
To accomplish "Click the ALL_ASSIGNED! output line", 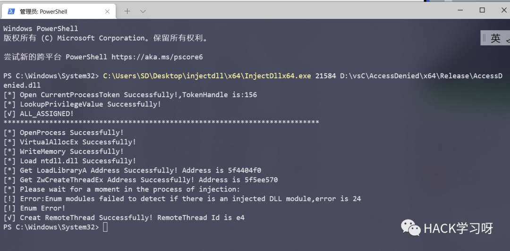I will [x=38, y=114].
